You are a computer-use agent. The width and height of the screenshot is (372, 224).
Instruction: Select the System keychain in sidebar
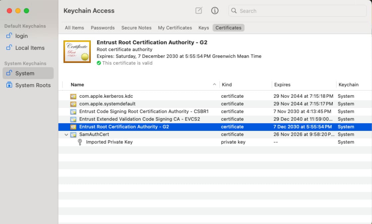click(x=25, y=73)
